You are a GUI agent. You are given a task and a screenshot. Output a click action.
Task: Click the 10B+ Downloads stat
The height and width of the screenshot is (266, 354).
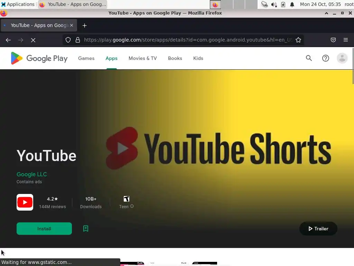(91, 202)
